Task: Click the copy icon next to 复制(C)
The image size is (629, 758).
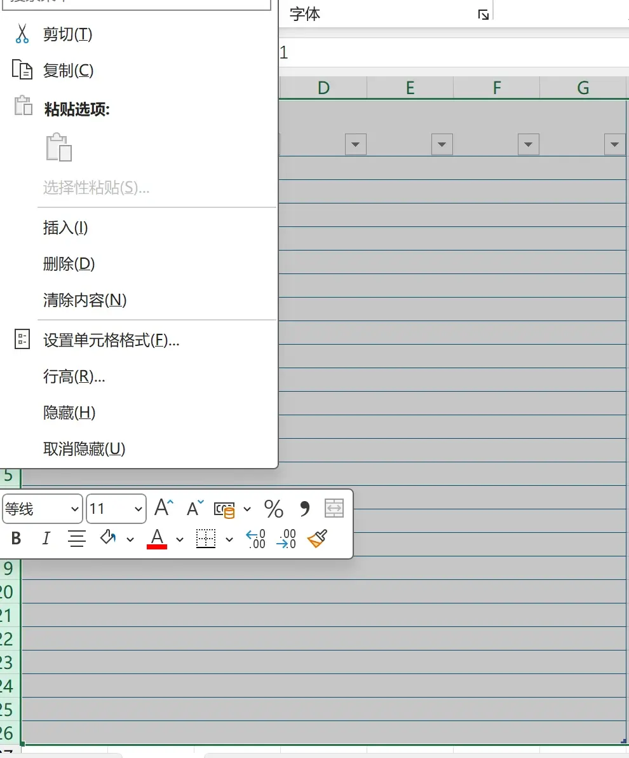Action: pos(22,70)
